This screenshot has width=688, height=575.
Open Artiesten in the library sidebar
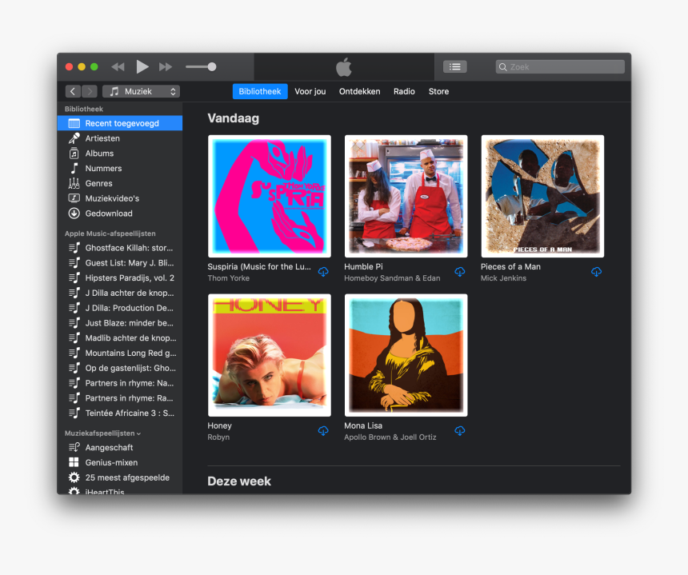(120, 138)
